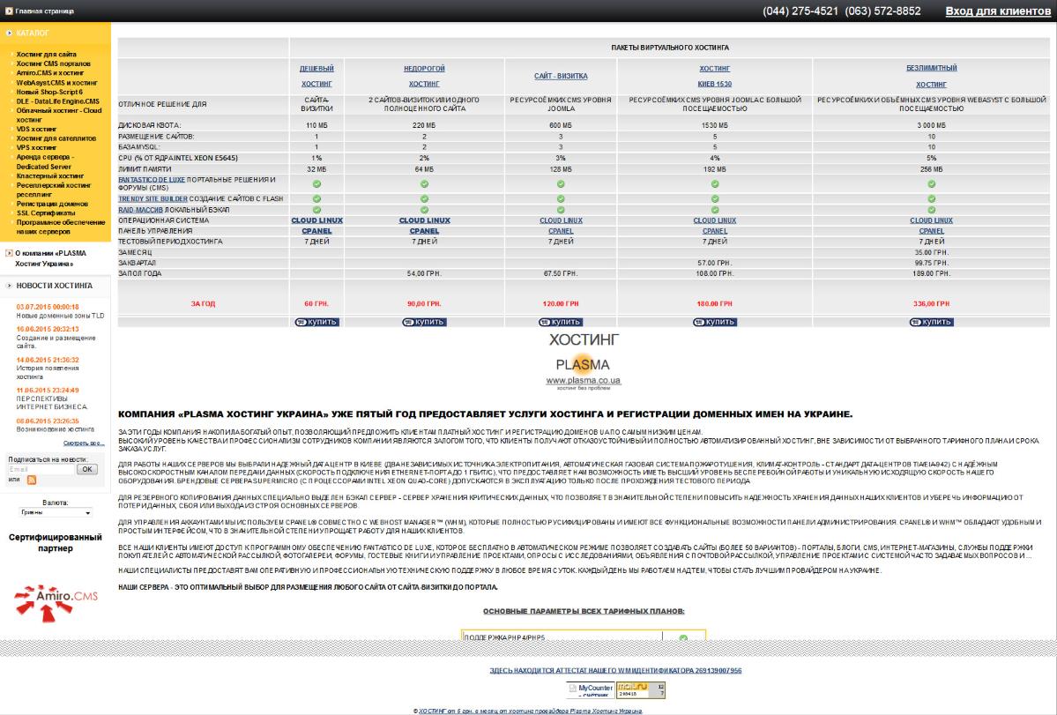Open news item Перспективы интернет бизнеса
The image size is (1057, 715).
point(52,402)
